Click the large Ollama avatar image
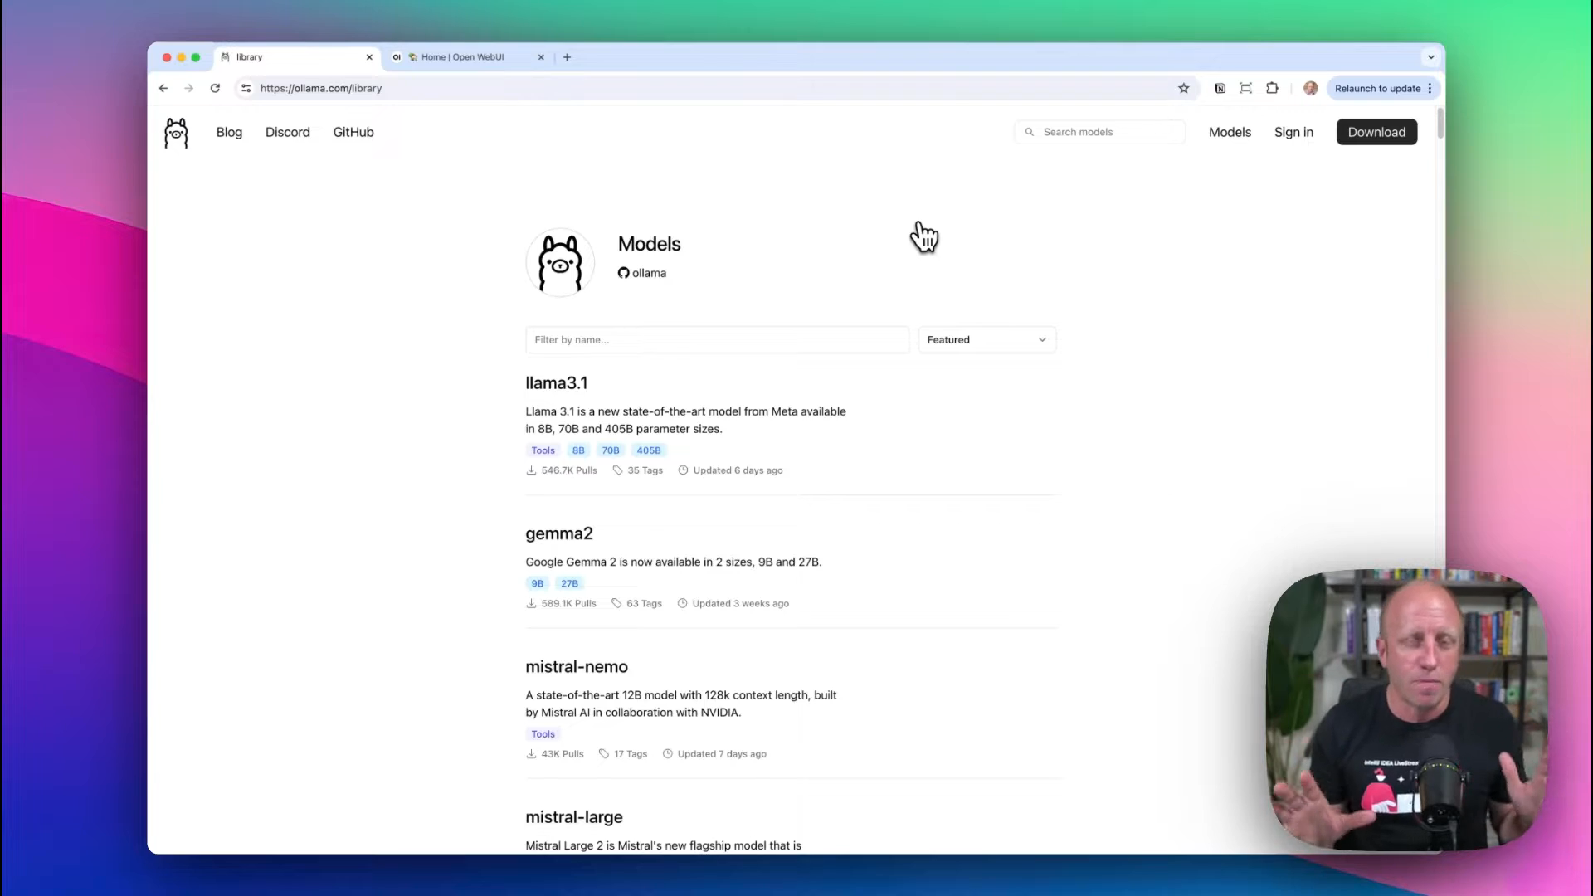Screen dimensions: 1593x896 coord(560,263)
